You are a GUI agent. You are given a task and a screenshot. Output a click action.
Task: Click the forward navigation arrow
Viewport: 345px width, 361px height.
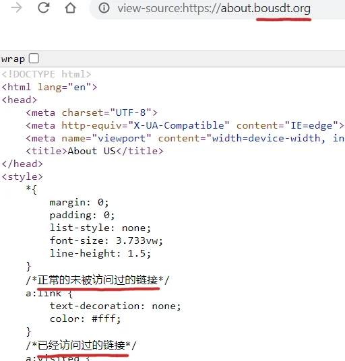[16, 8]
